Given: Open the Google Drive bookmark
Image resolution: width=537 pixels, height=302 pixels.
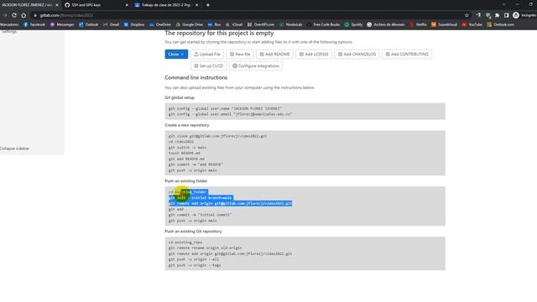Looking at the screenshot, I should (x=189, y=24).
